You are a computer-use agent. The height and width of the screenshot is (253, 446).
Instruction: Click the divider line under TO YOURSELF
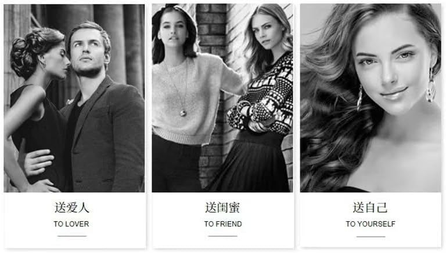(x=371, y=237)
